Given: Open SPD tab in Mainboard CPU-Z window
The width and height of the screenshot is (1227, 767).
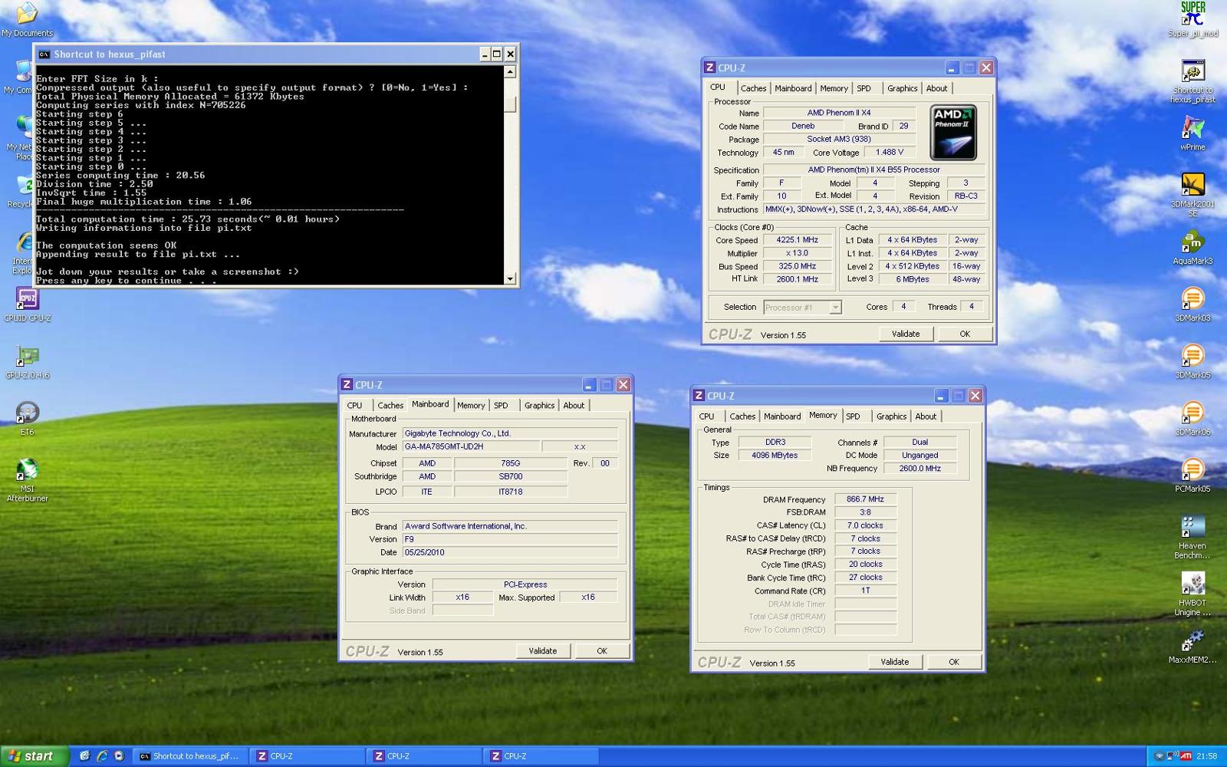Looking at the screenshot, I should (x=501, y=405).
